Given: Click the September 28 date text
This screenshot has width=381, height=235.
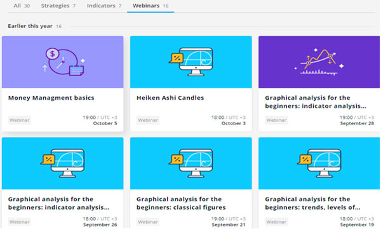Looking at the screenshot, I should (x=357, y=123).
